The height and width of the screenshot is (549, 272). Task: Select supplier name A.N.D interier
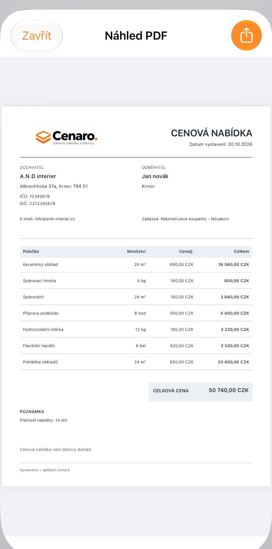pos(38,176)
